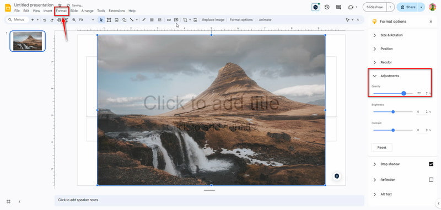
Task: Open the Slideshow options dropdown arrow
Action: [391, 7]
